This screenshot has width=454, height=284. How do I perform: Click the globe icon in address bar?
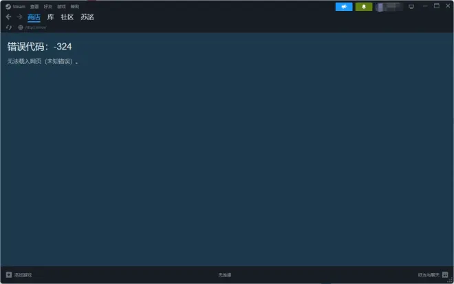pyautogui.click(x=21, y=28)
